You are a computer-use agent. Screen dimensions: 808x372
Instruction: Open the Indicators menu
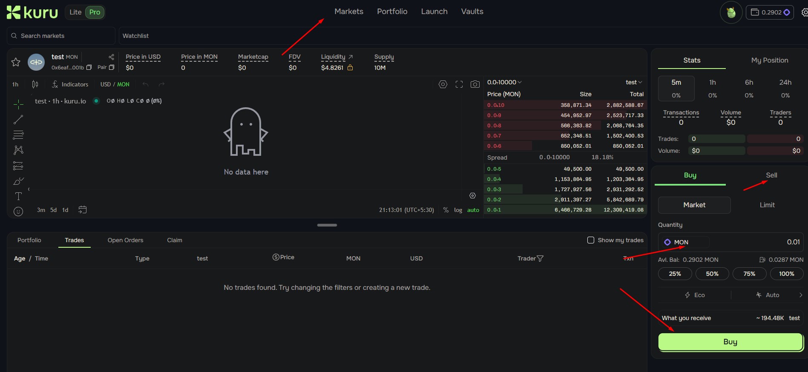[70, 84]
